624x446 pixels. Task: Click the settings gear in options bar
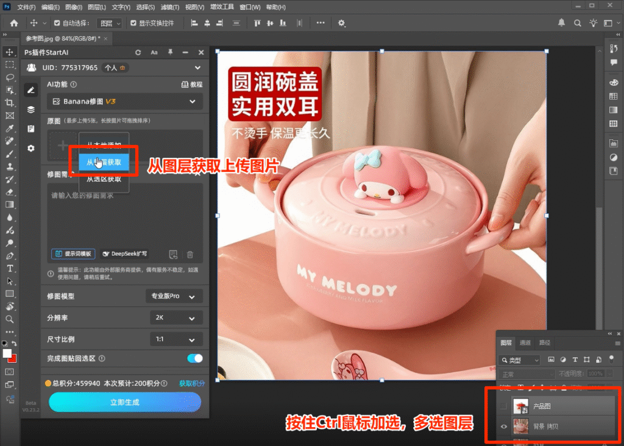click(341, 23)
